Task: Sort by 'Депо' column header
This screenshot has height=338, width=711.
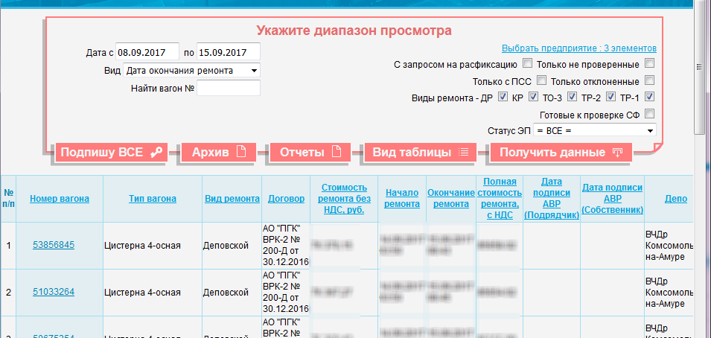Action: [676, 199]
